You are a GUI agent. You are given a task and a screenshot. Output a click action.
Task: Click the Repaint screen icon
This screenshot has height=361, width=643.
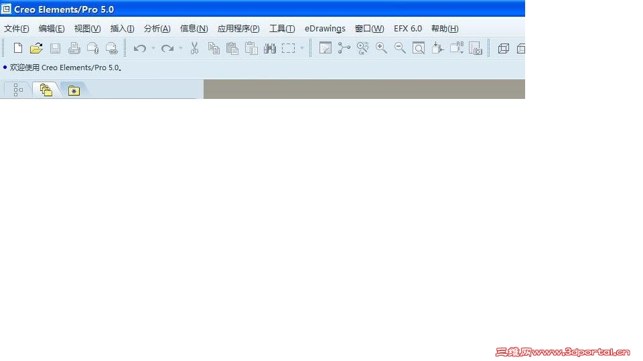pos(326,48)
